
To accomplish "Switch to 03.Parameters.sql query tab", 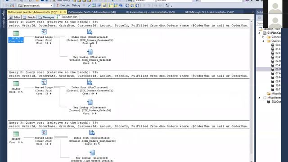I will click(150, 12).
